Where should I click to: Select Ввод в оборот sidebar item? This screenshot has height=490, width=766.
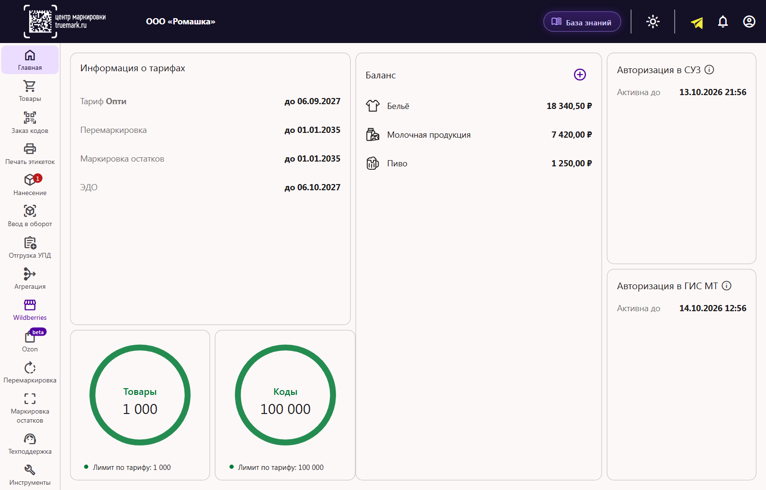pos(30,216)
